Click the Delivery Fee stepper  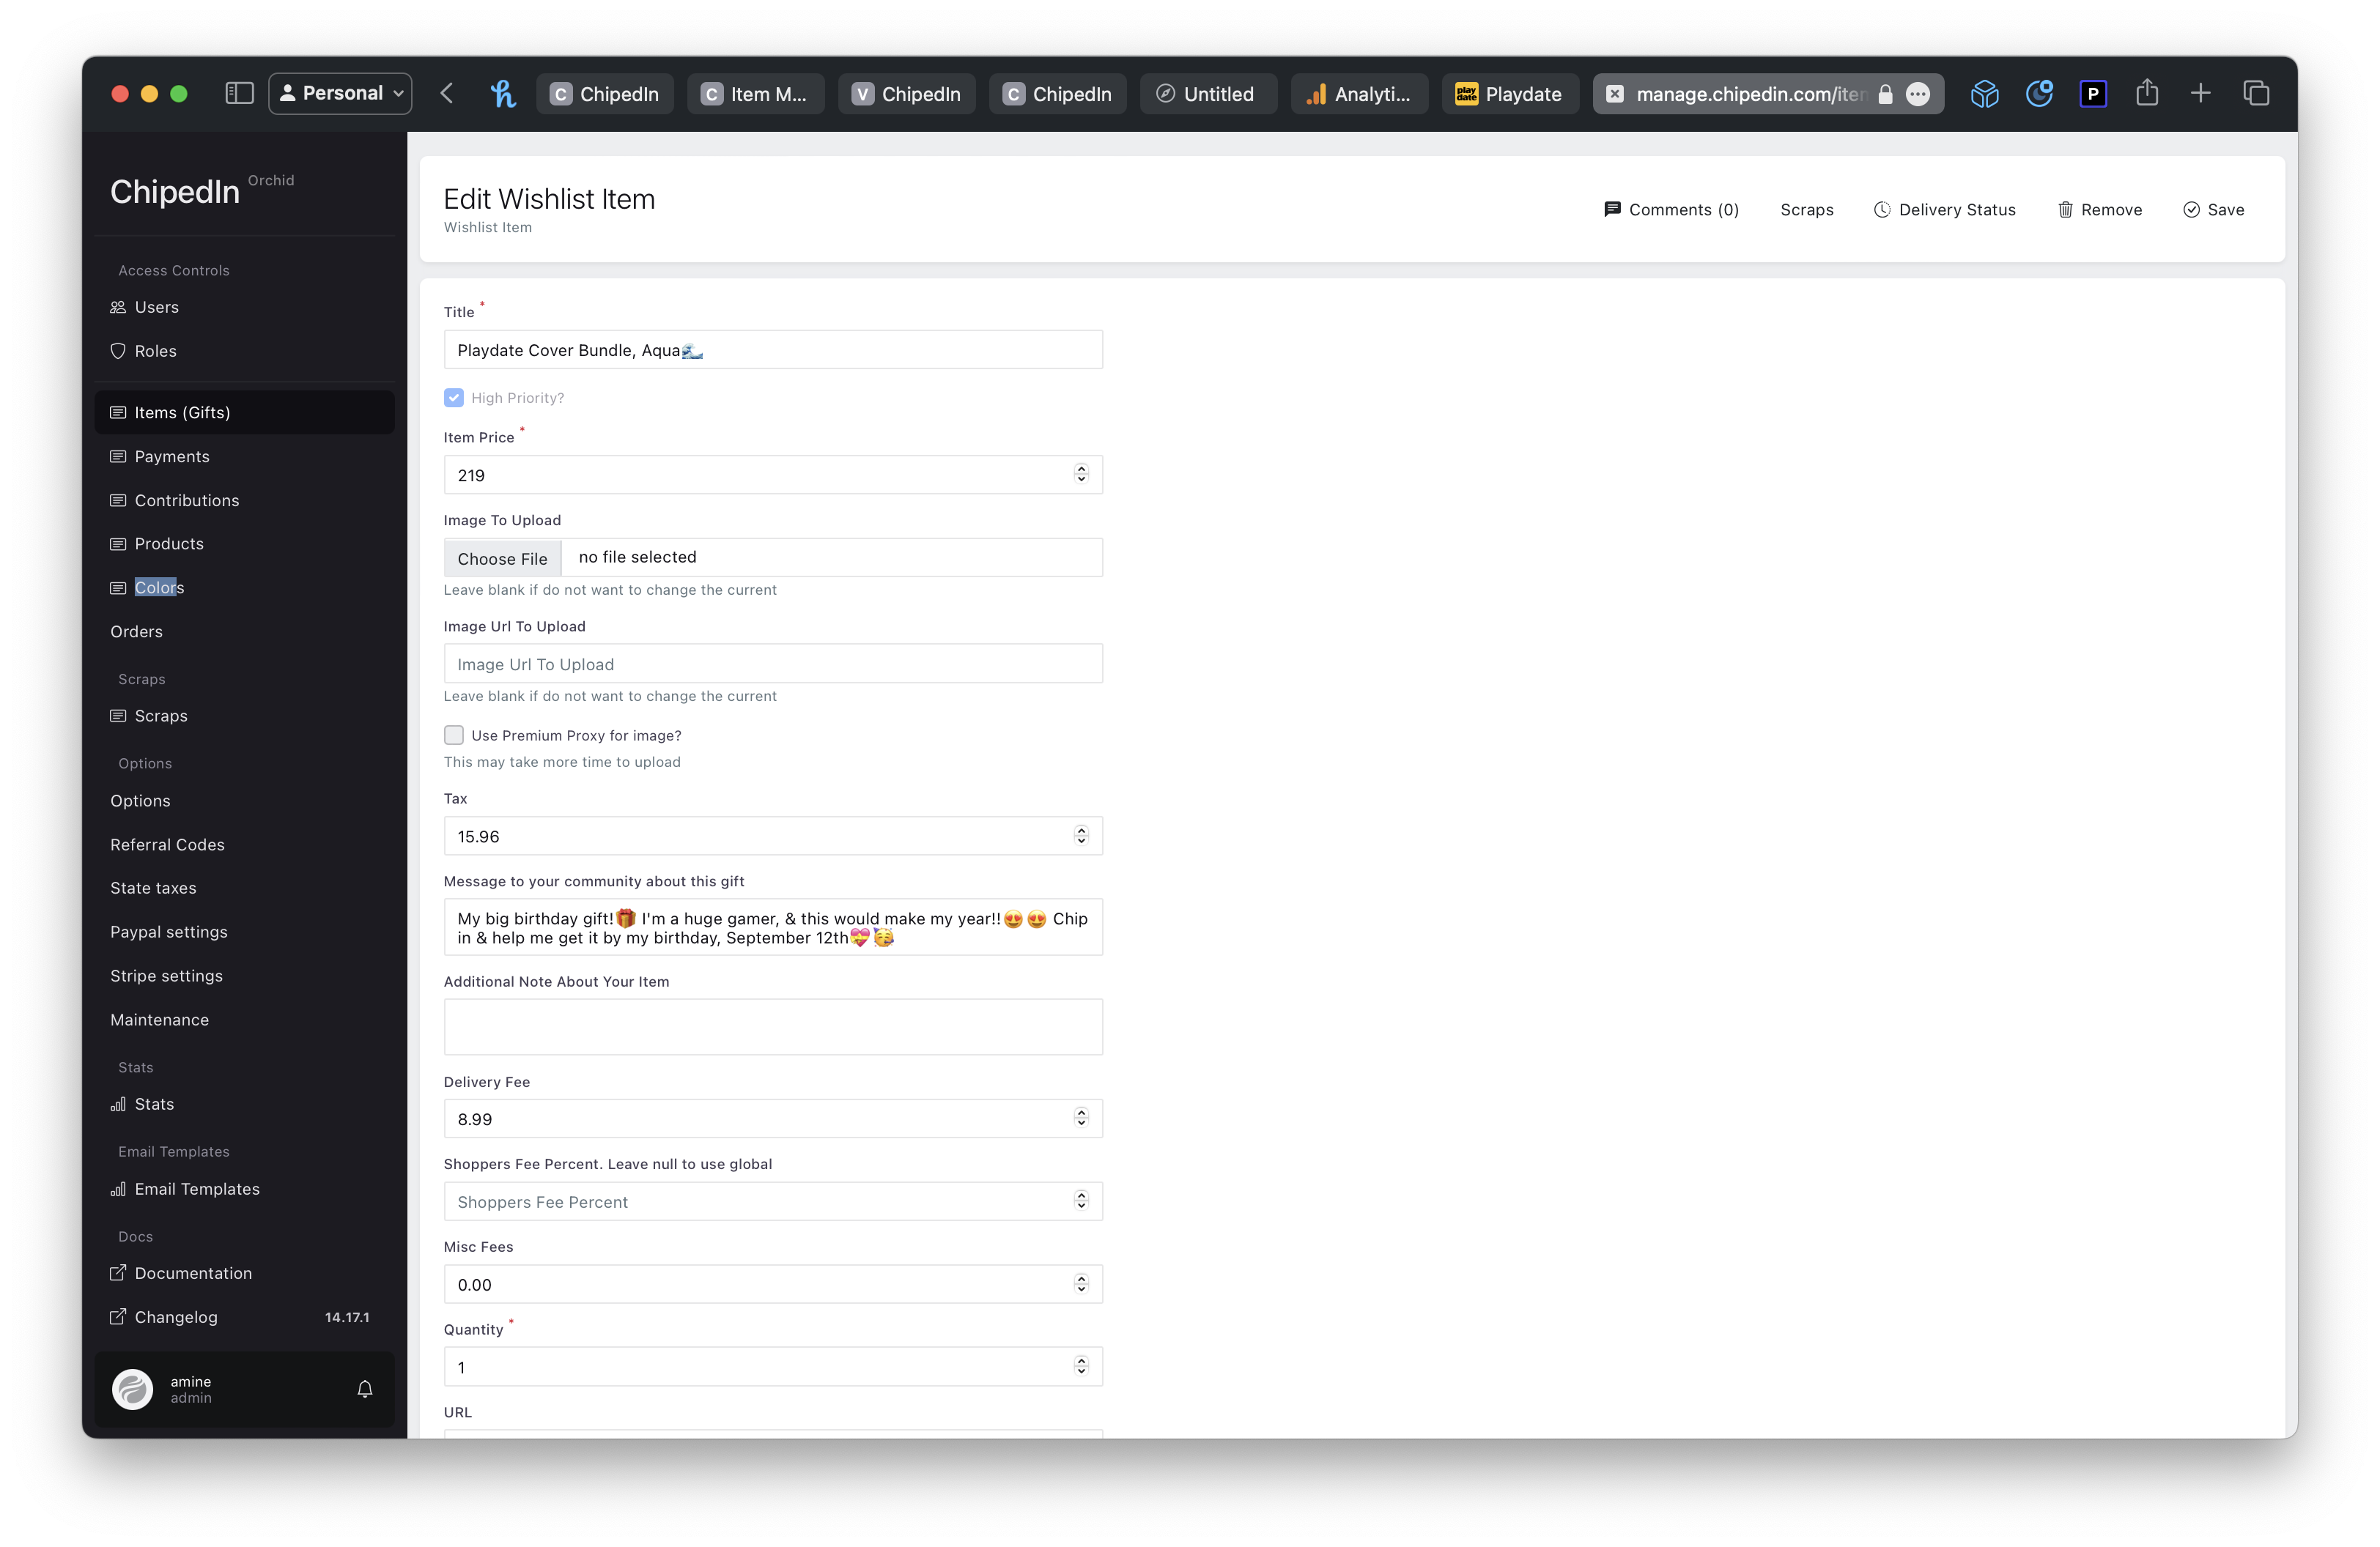pyautogui.click(x=1081, y=1118)
